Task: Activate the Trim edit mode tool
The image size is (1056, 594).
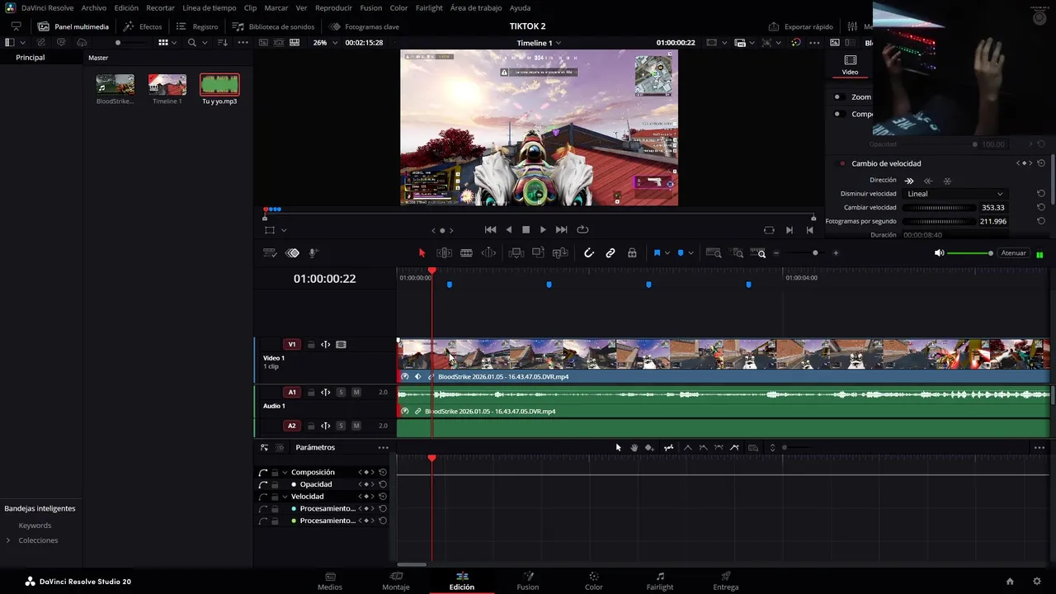Action: [x=444, y=253]
